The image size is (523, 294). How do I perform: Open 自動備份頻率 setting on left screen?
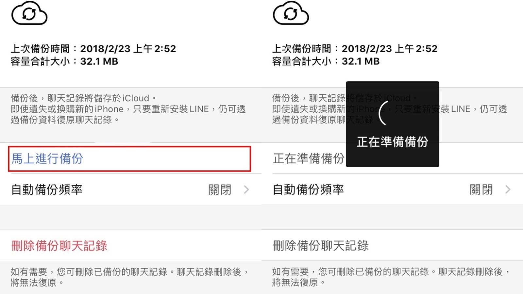[x=131, y=189]
